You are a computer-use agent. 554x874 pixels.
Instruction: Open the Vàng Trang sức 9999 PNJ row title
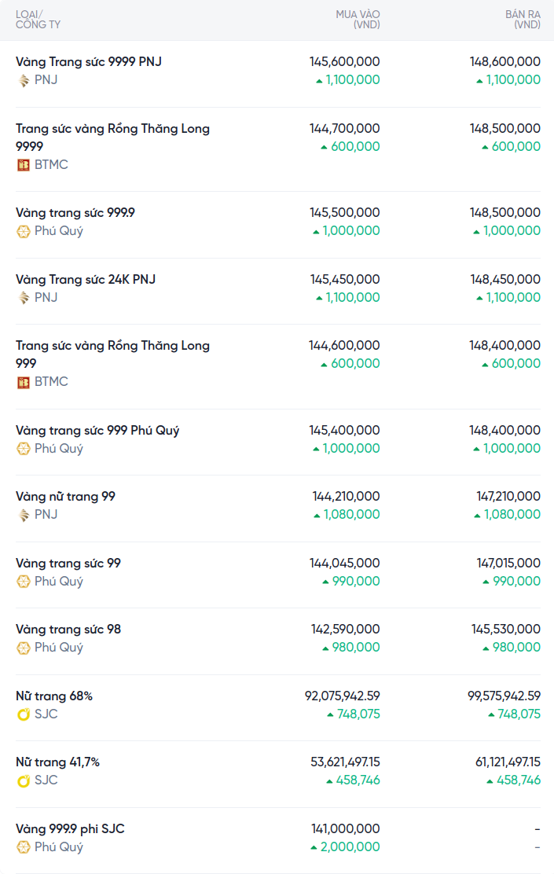89,61
